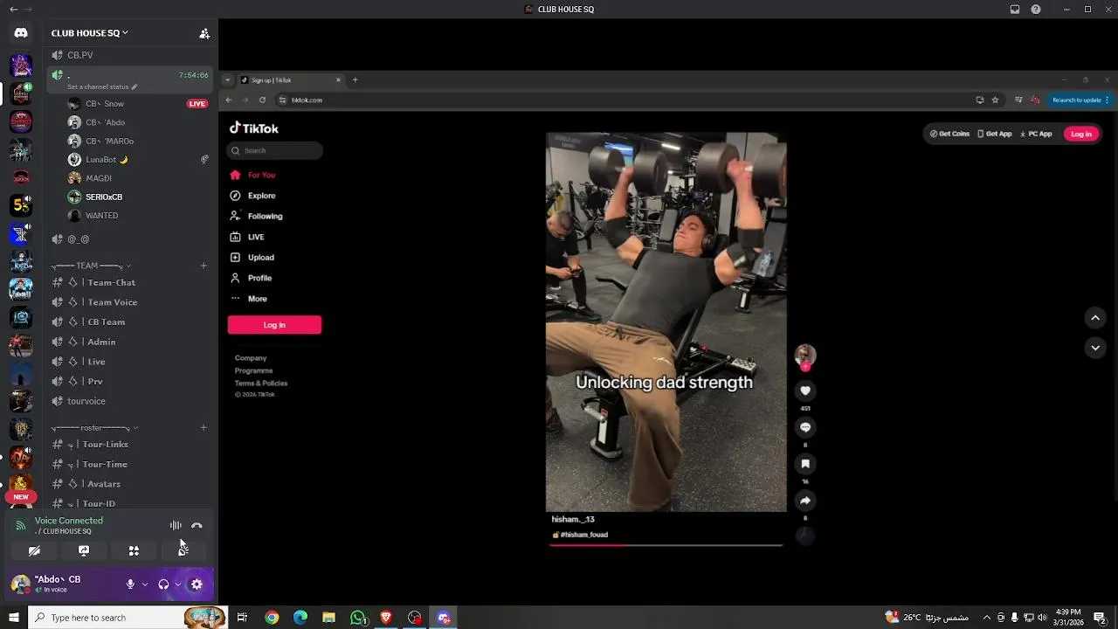This screenshot has height=629, width=1118.
Task: Click Get Coins button
Action: point(949,134)
